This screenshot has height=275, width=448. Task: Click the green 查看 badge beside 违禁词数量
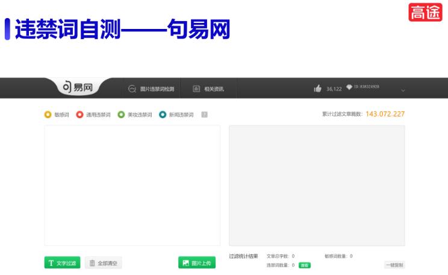305,265
